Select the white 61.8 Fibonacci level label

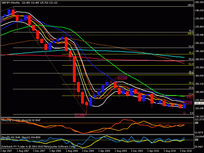(x=191, y=46)
